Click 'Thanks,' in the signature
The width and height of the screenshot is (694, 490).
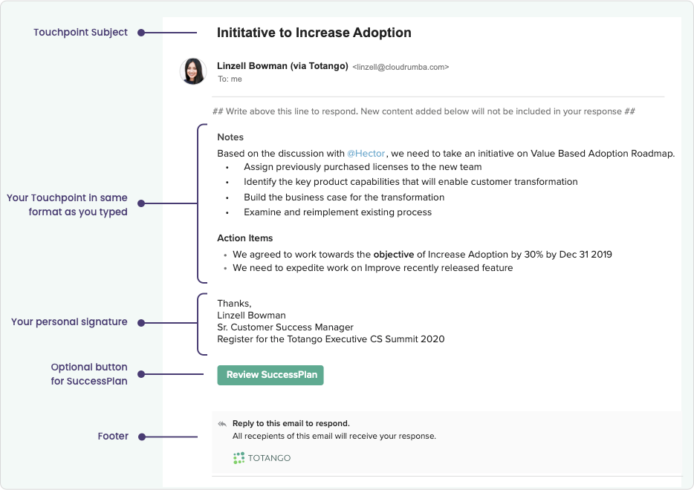coord(234,304)
